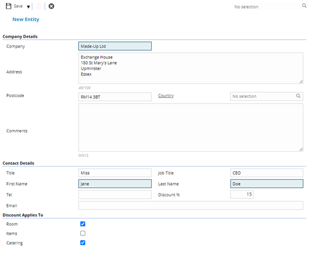Click the Country link label
This screenshot has width=310, height=253.
[166, 96]
